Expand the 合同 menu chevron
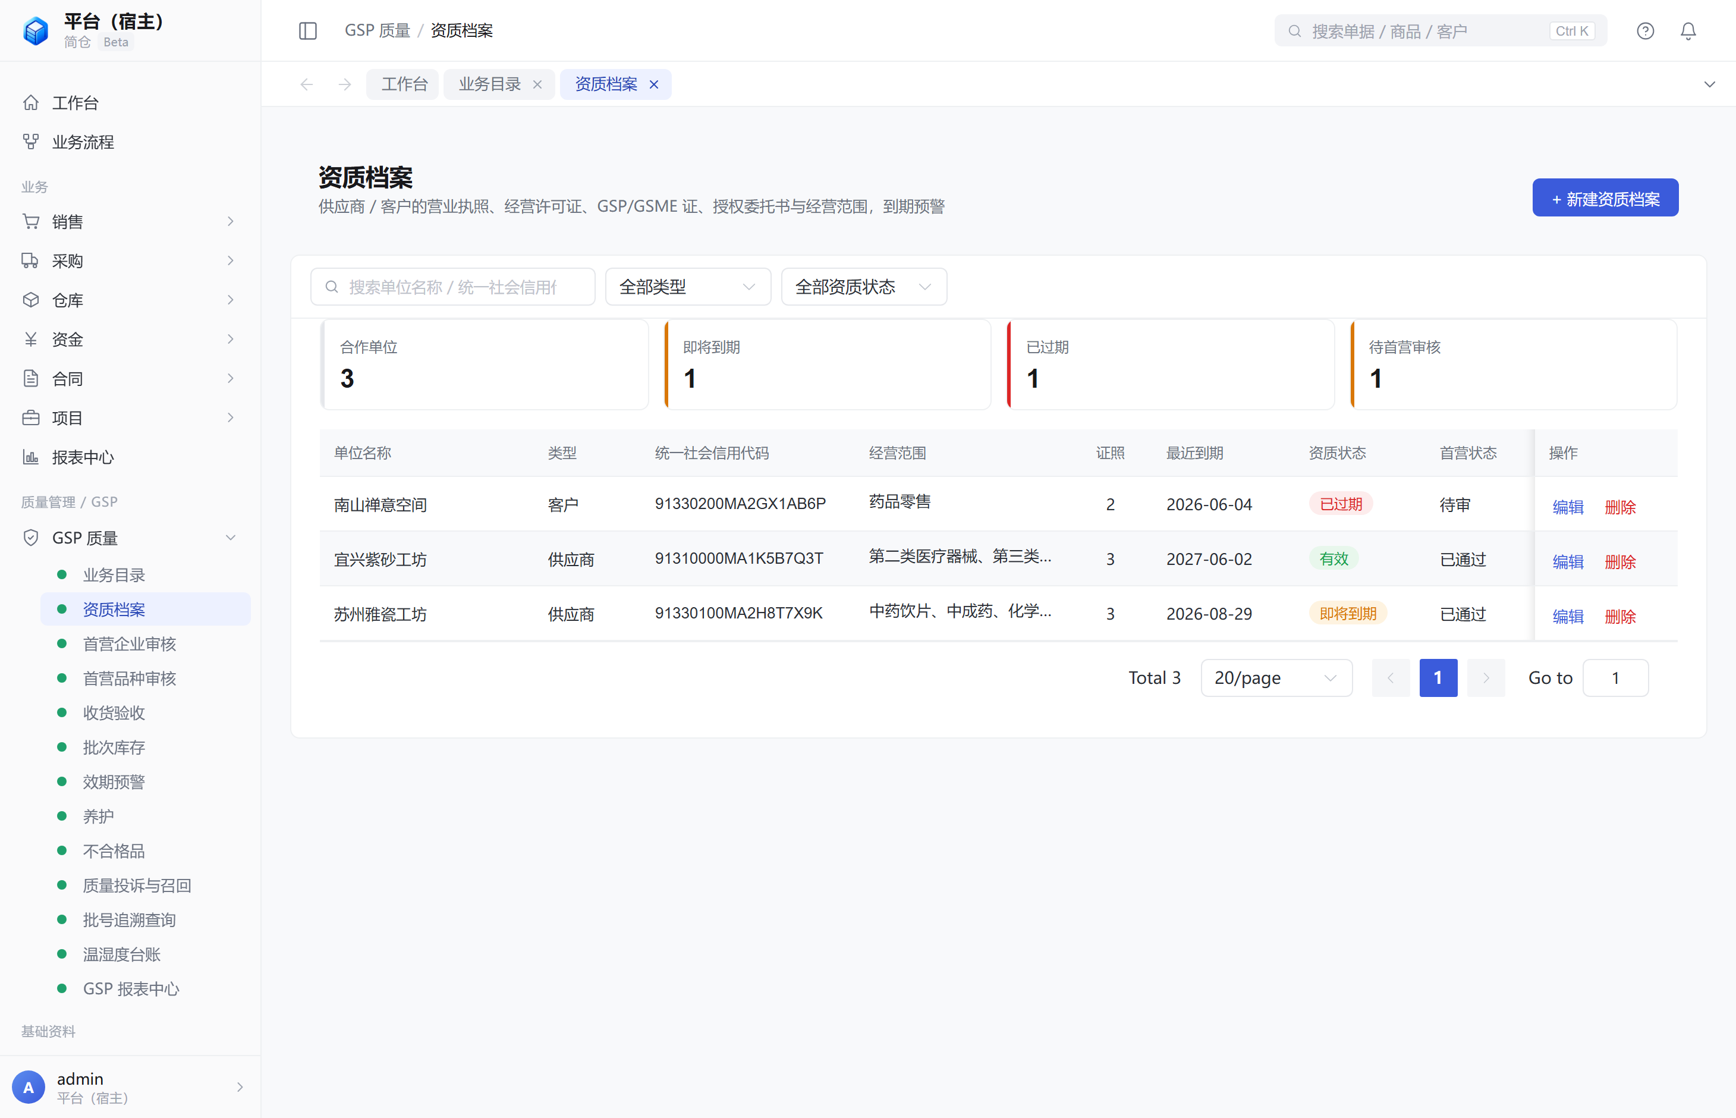The width and height of the screenshot is (1736, 1118). click(231, 378)
